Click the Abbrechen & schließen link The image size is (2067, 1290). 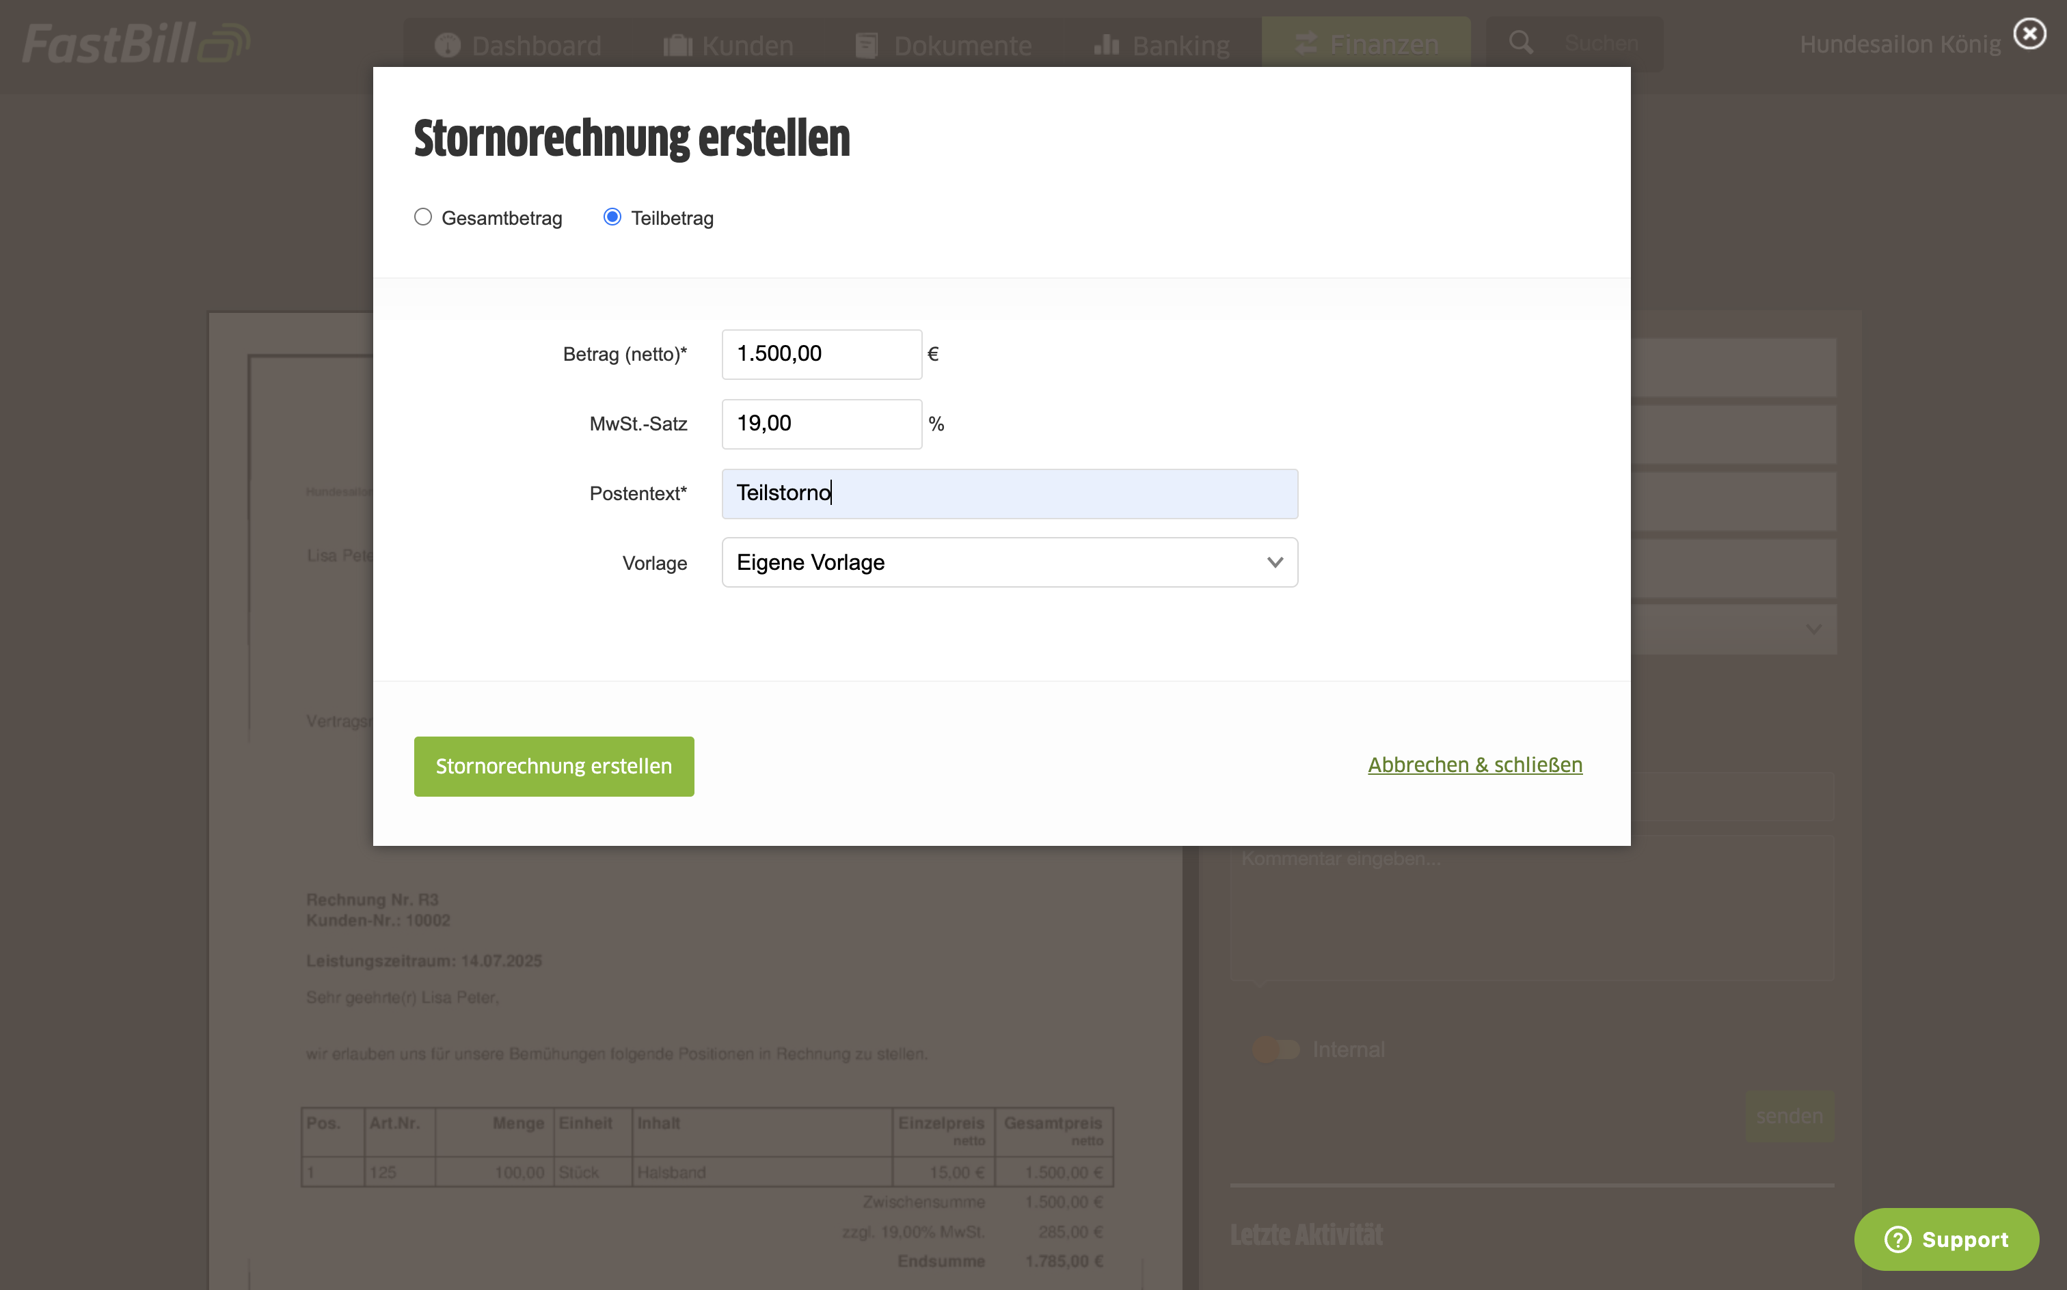[1475, 765]
